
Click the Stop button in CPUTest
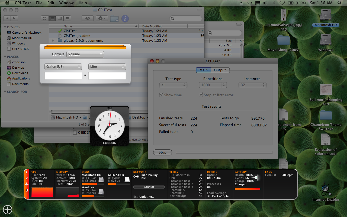click(162, 152)
